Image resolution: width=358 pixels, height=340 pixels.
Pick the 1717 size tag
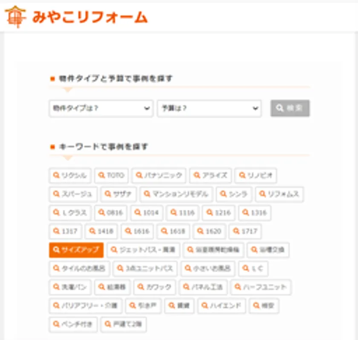[x=245, y=231]
